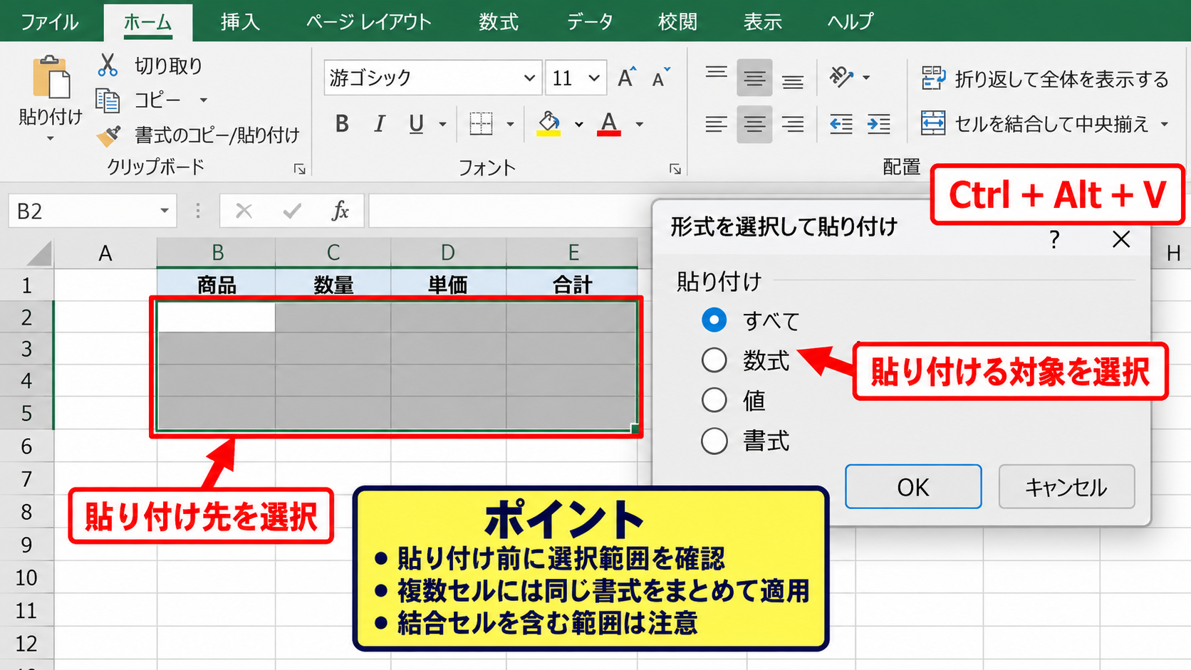Viewport: 1191px width, 670px height.
Task: Open the データ tab
Action: [x=590, y=22]
